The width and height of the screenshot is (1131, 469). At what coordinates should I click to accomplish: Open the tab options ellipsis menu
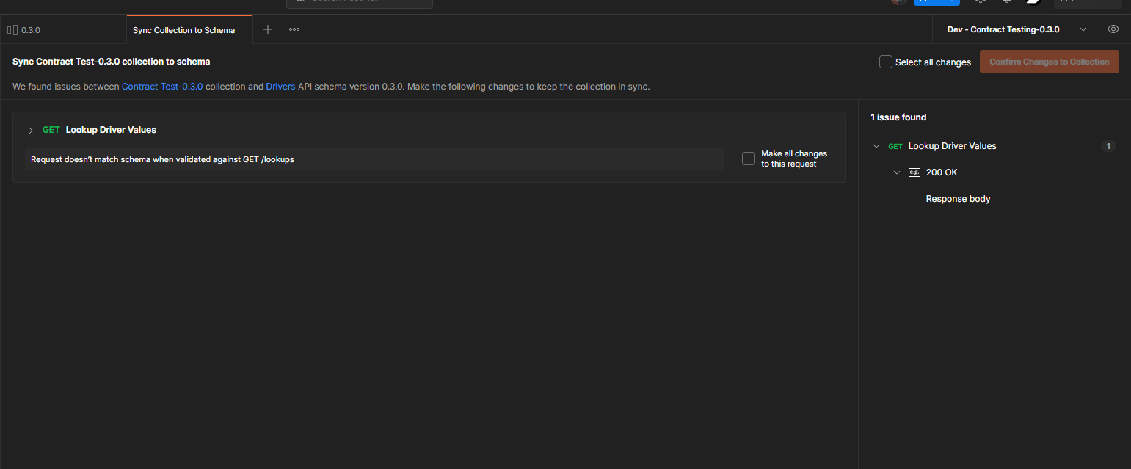tap(294, 29)
